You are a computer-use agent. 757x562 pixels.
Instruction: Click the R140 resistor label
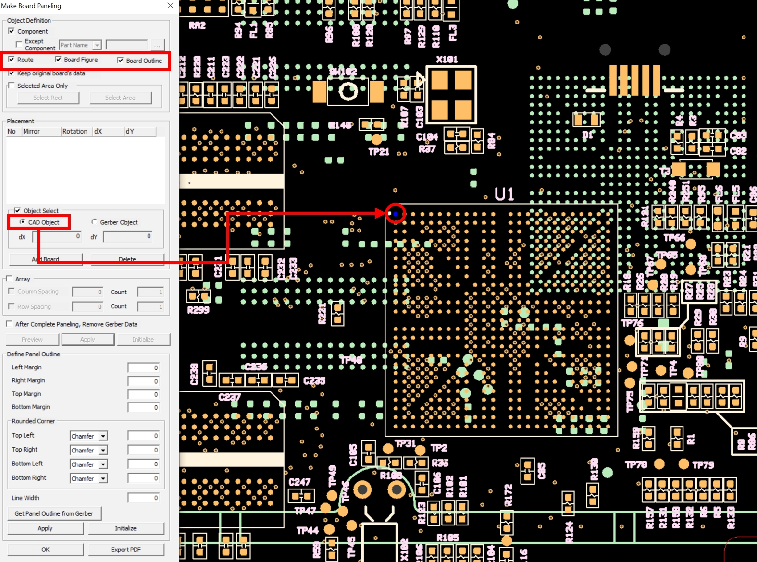pyautogui.click(x=340, y=125)
